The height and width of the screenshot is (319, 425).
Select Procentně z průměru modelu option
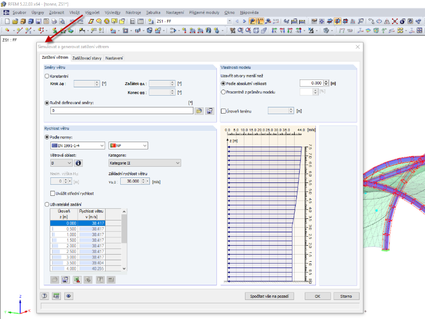tap(223, 92)
